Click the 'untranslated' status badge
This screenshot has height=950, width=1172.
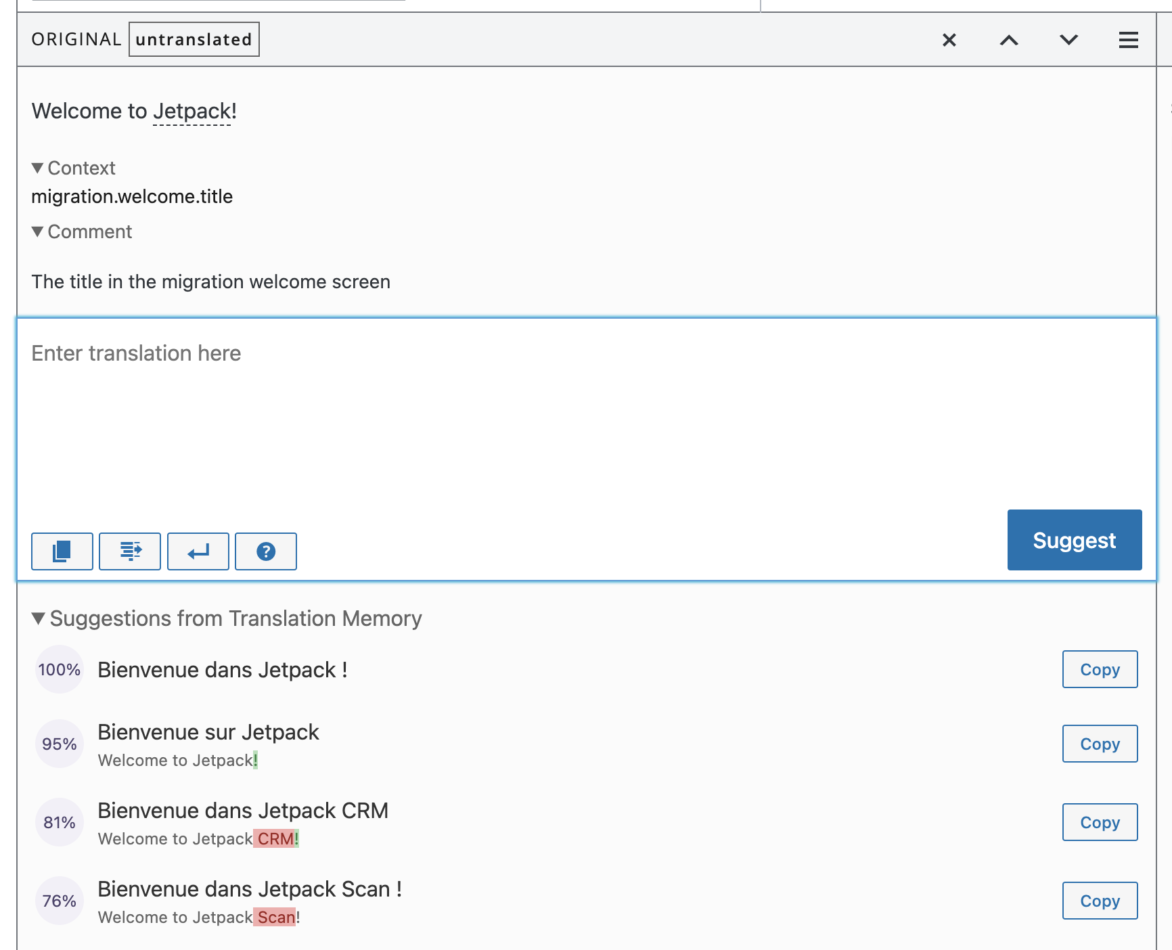tap(194, 39)
